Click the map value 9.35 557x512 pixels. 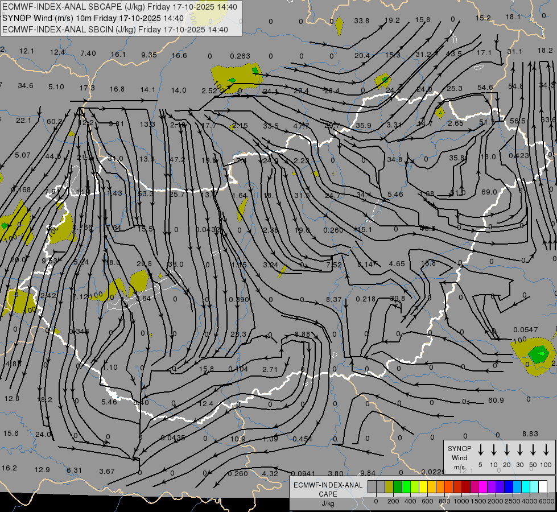tap(149, 55)
